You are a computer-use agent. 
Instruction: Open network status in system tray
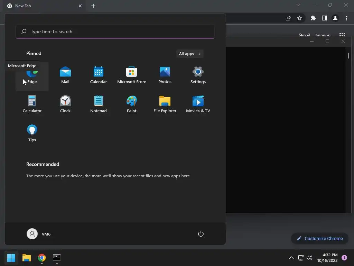[301, 258]
